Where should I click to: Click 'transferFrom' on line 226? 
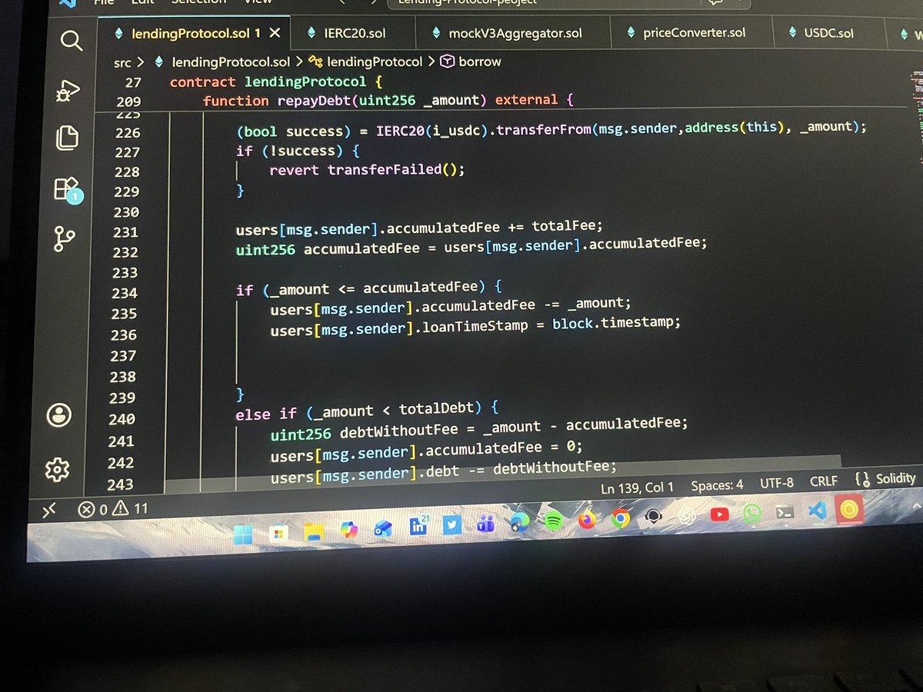[543, 129]
